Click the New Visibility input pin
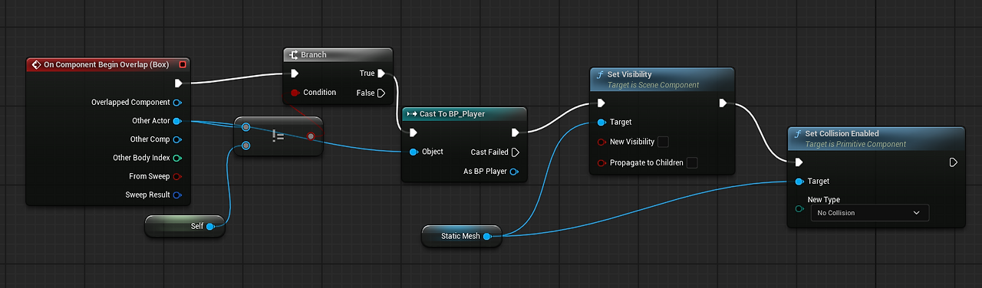This screenshot has height=288, width=982. [601, 142]
